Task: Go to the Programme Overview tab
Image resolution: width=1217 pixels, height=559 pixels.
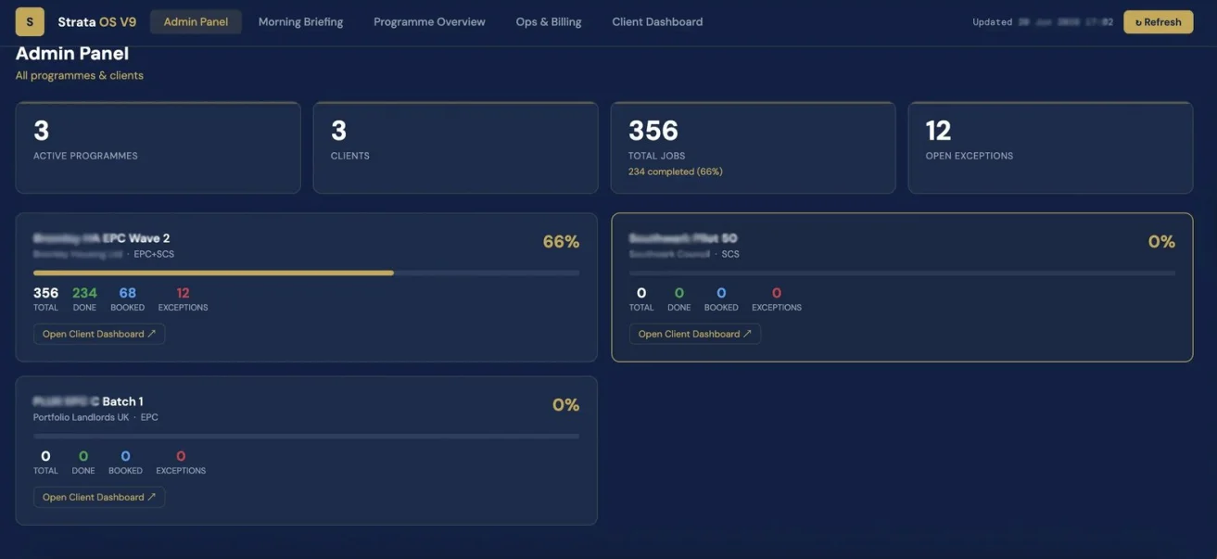Action: pos(429,21)
